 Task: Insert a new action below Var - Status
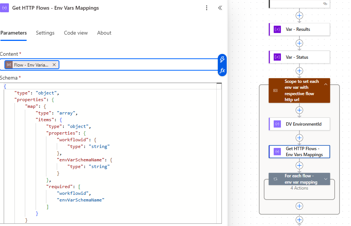(299, 71)
